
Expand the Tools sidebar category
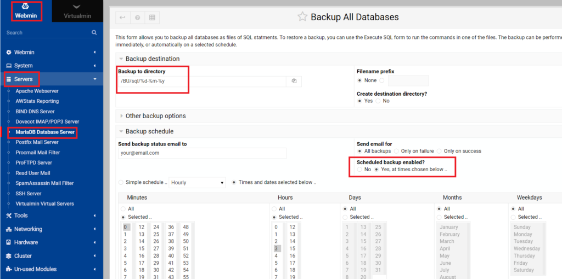pos(52,216)
